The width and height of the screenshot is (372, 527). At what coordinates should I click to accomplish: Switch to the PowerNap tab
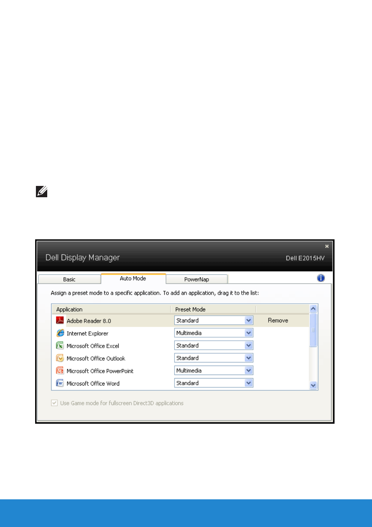[197, 279]
